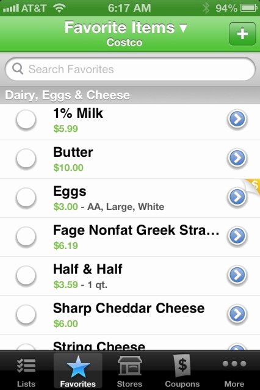Open details arrow for 1% Milk
The height and width of the screenshot is (390, 260).
click(x=237, y=119)
